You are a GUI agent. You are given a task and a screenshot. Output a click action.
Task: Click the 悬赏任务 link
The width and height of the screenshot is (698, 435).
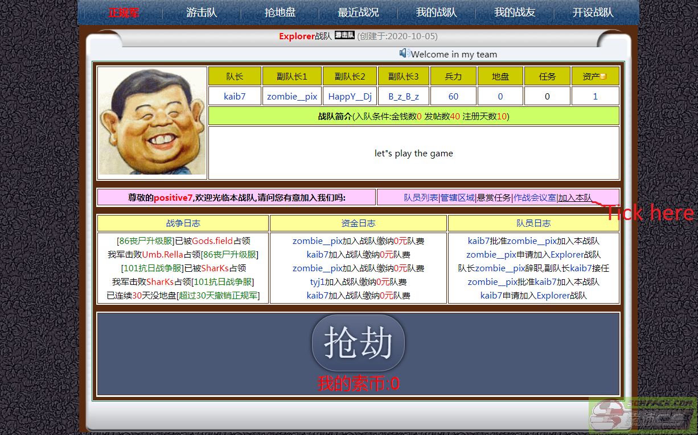point(494,198)
